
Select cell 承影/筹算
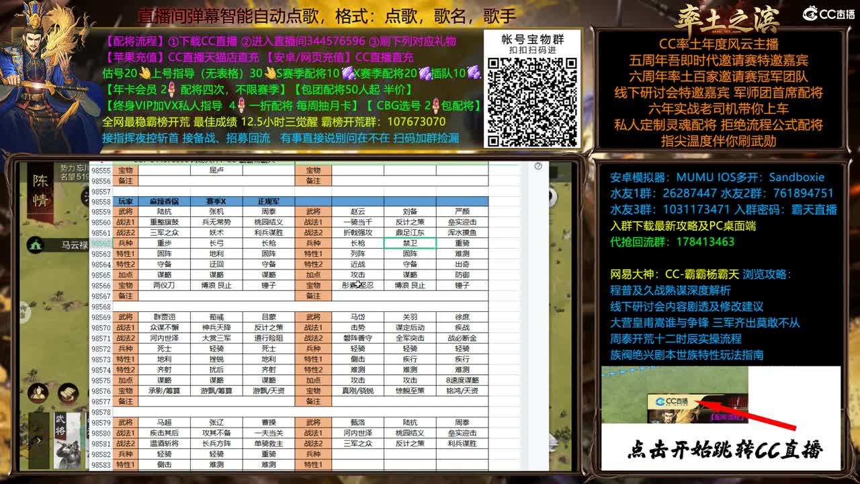(164, 391)
